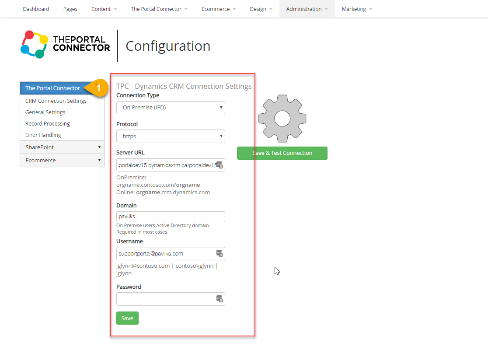The width and height of the screenshot is (488, 357).
Task: Click into the Domain field
Action: (x=171, y=217)
